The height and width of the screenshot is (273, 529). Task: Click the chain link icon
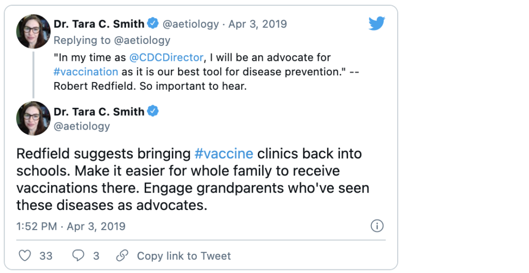(122, 256)
